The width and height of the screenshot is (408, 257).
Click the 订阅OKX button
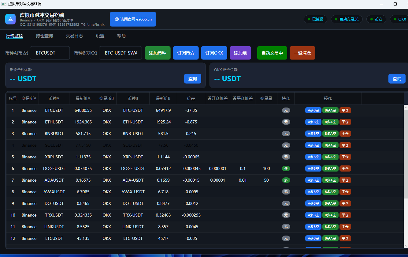(x=214, y=53)
